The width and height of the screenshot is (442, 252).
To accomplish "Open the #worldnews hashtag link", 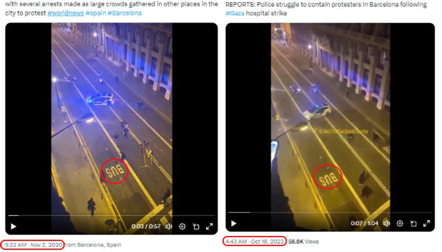I will click(x=66, y=13).
